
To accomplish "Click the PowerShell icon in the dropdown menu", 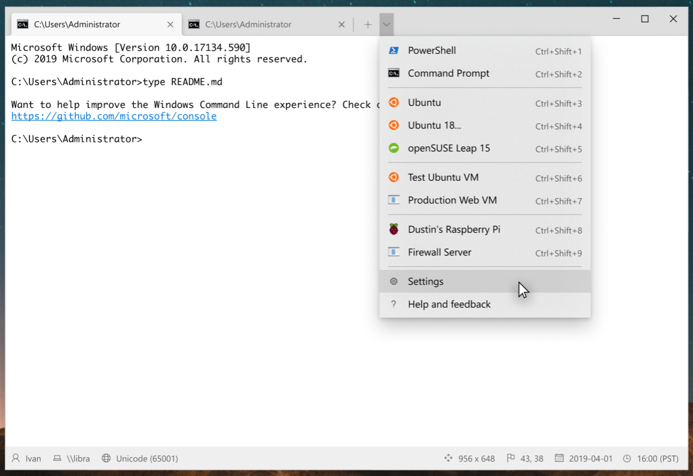I will 394,50.
